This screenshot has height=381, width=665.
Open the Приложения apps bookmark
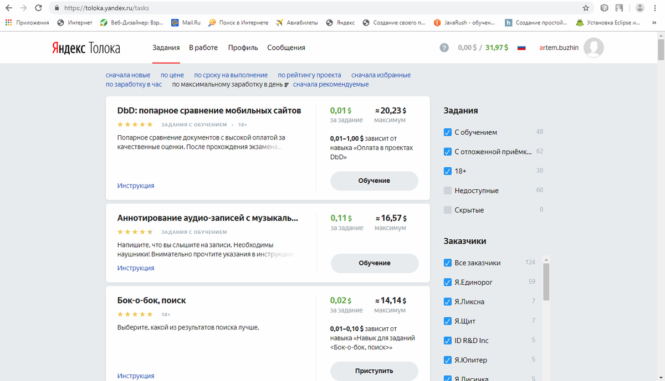[27, 23]
